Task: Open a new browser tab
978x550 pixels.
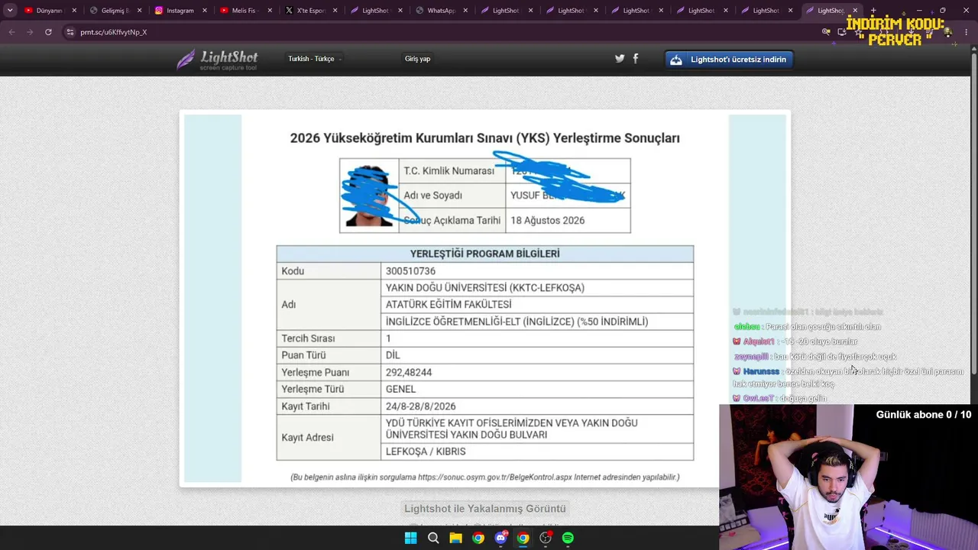Action: 873,11
